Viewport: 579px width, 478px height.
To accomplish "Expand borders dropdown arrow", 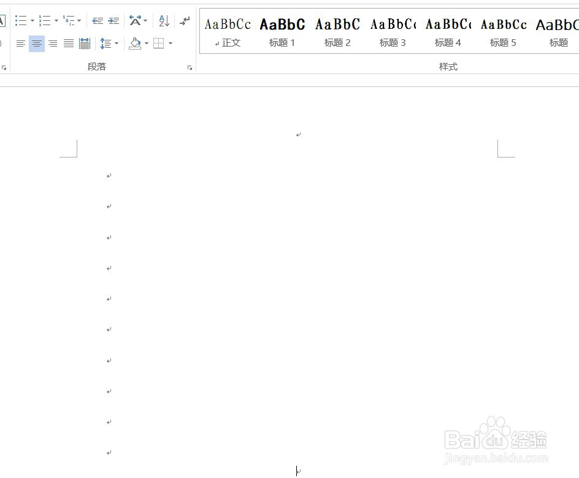I will coord(171,44).
